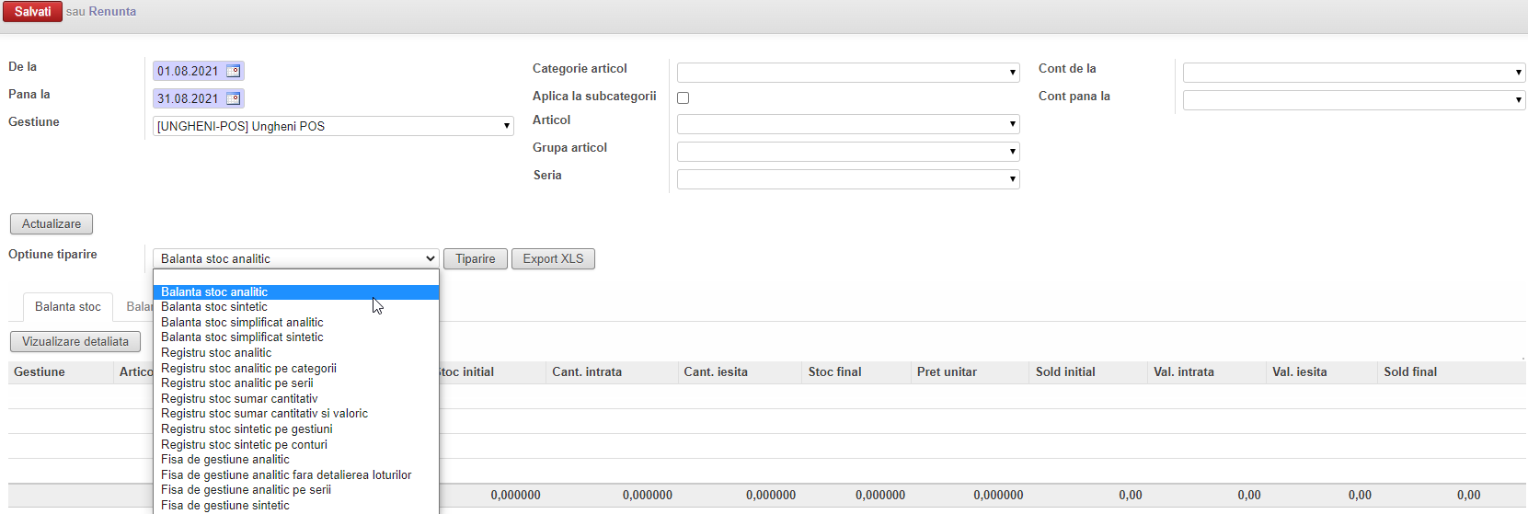Click the Tiparire button
Image resolution: width=1528 pixels, height=514 pixels.
coord(475,259)
